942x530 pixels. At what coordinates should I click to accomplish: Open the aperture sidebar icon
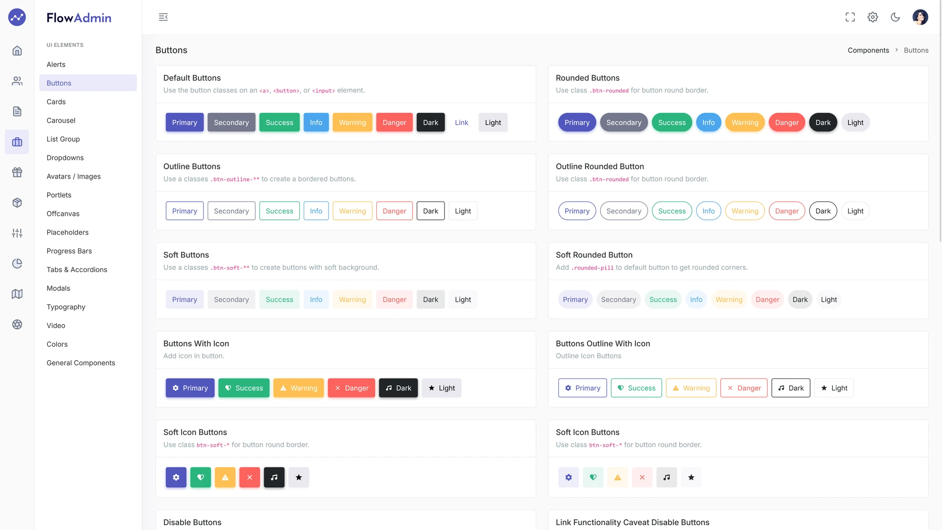point(17,324)
